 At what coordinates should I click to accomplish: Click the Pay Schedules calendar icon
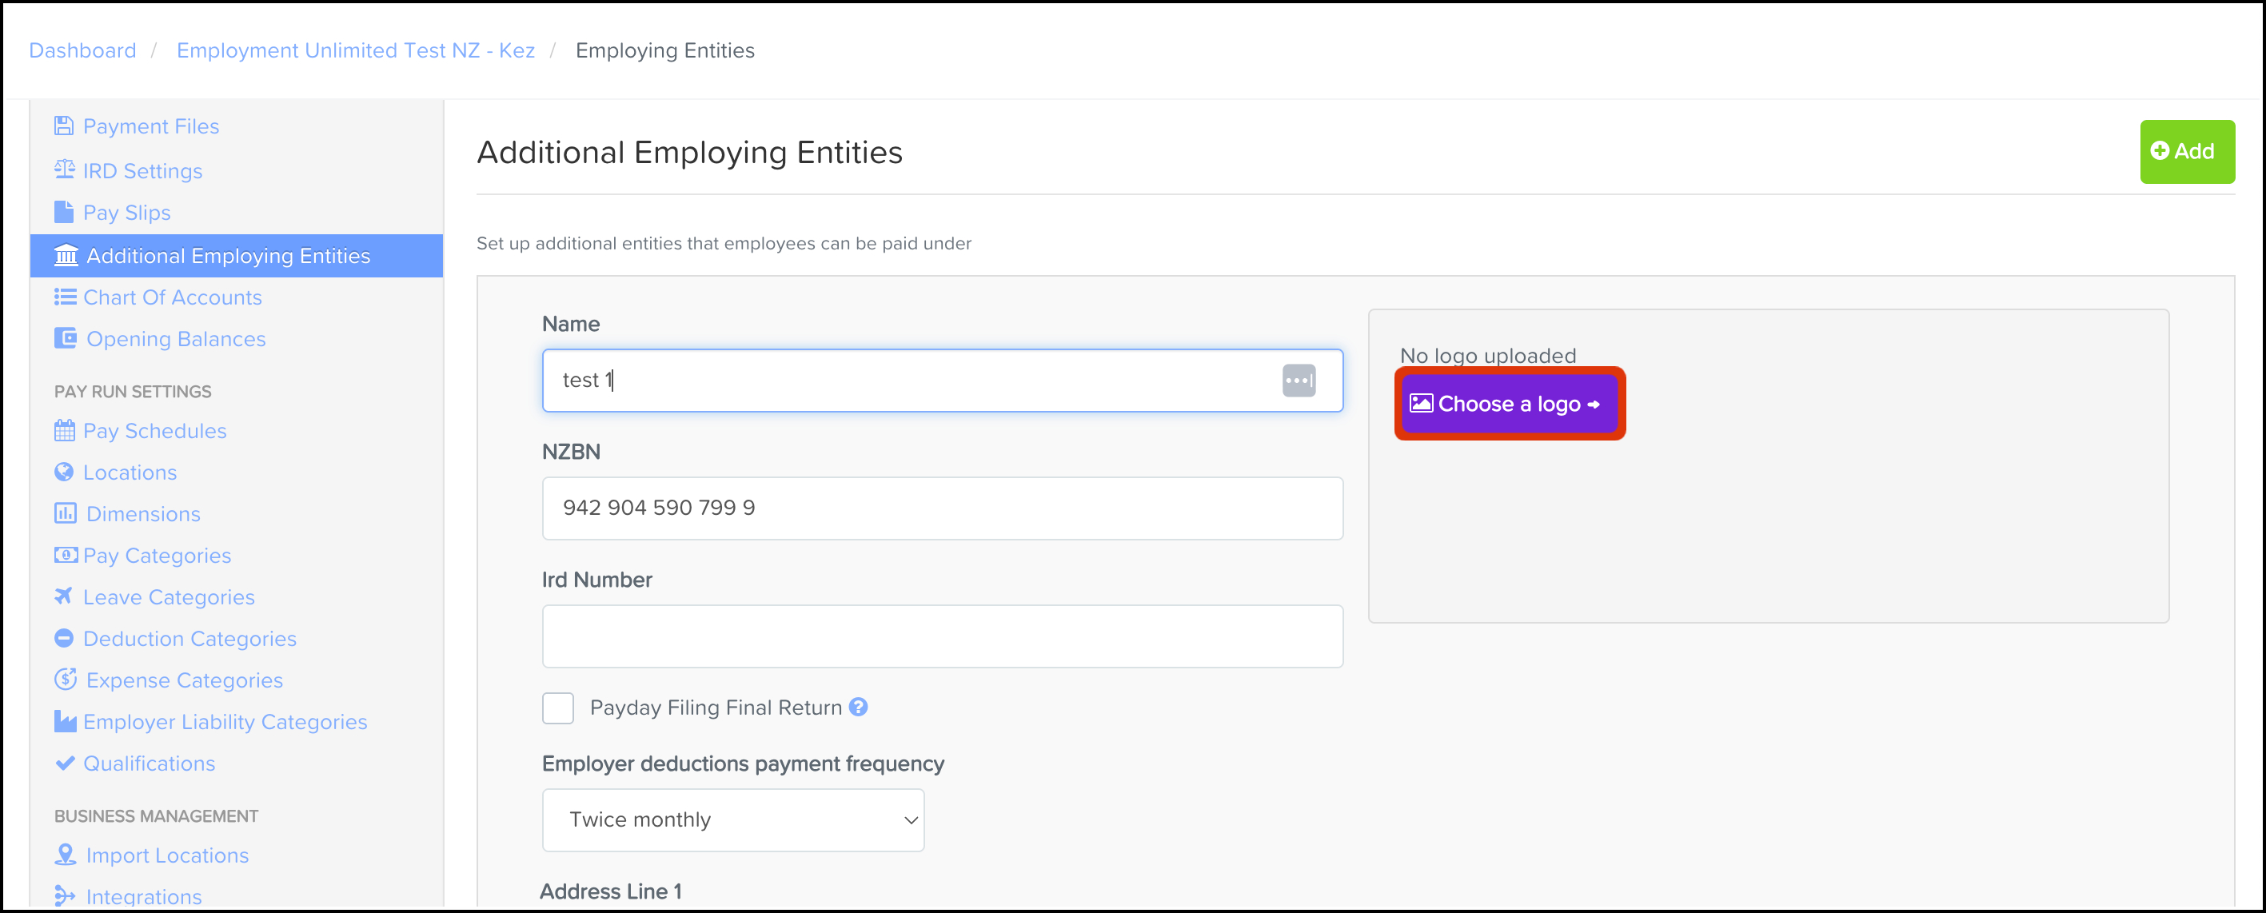[x=64, y=430]
